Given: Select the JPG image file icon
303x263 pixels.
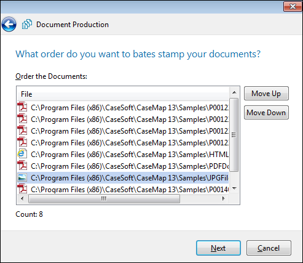Looking at the screenshot, I should click(x=22, y=177).
